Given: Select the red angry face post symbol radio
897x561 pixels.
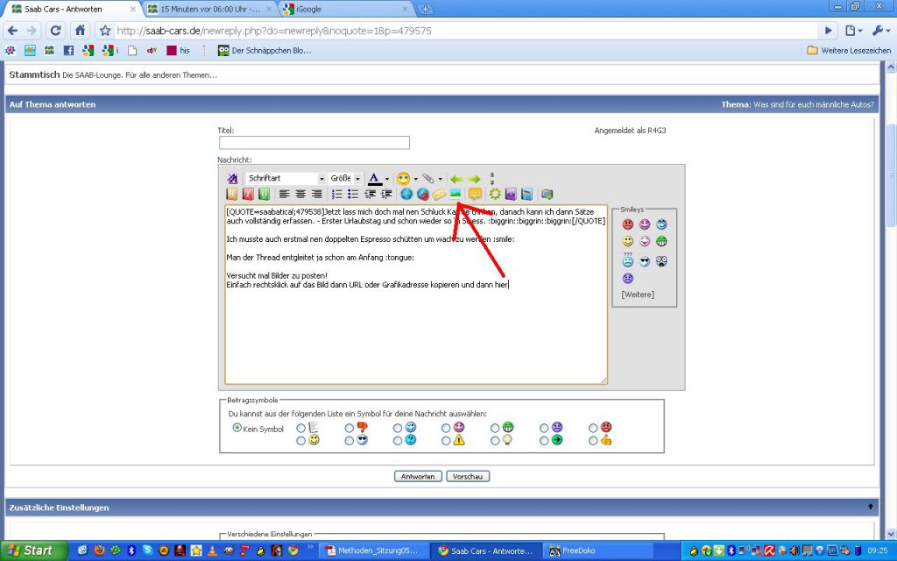Looking at the screenshot, I should tap(593, 428).
